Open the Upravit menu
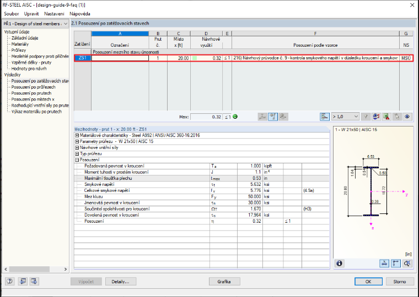Screen dimensions: 419x297 31,14
